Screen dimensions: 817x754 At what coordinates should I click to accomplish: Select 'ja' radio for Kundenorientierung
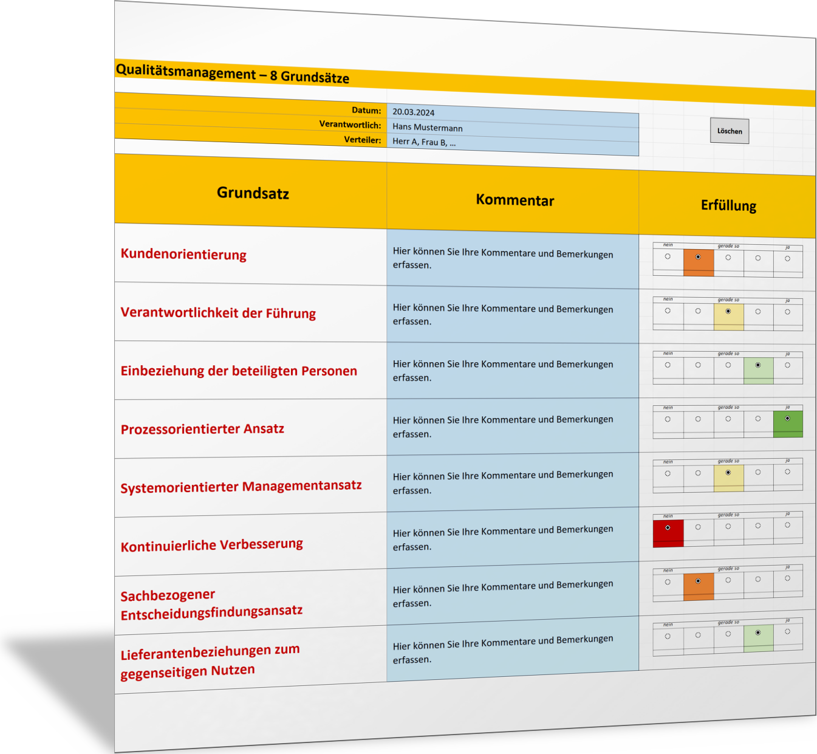click(787, 259)
